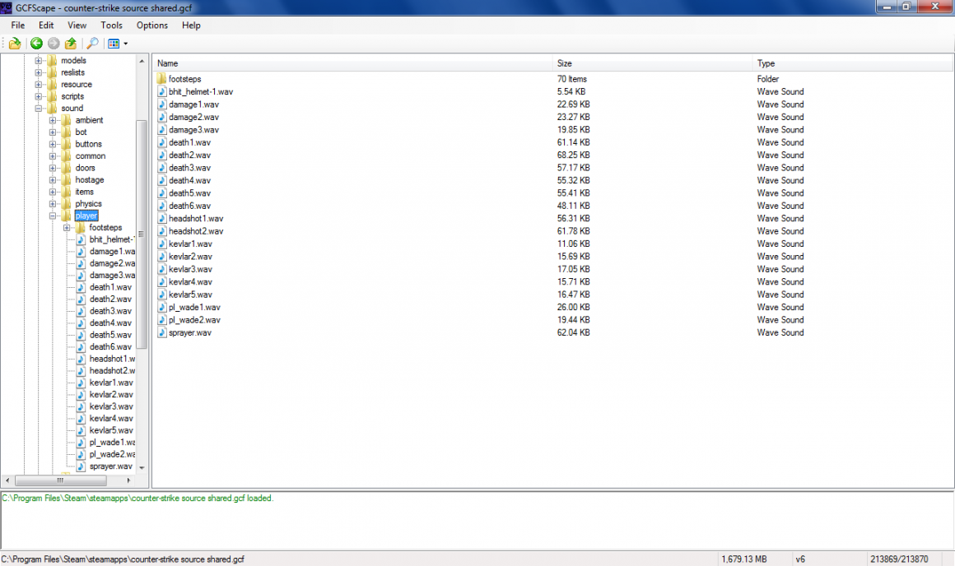Click the Open file toolbar icon
This screenshot has width=955, height=566.
click(15, 44)
